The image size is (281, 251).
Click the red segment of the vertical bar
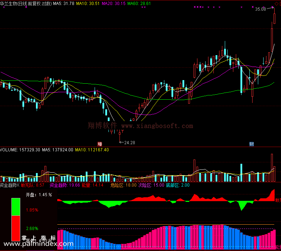tap(16, 228)
